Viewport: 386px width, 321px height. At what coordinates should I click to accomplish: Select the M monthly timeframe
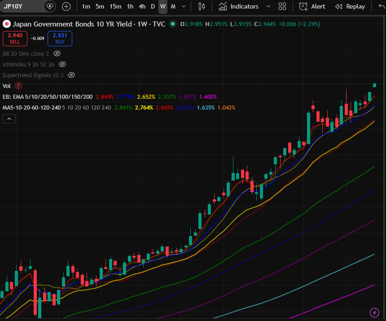173,7
